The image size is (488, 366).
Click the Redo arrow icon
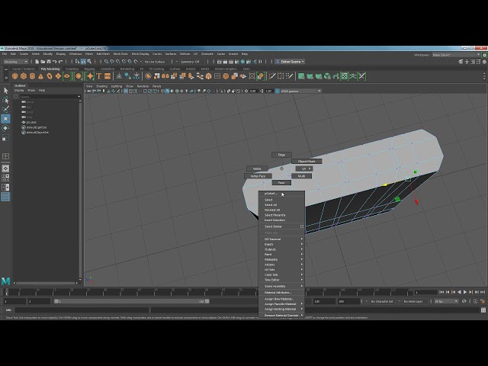click(x=60, y=62)
